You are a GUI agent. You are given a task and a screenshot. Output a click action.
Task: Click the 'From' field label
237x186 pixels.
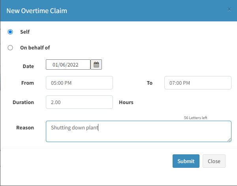tap(28, 83)
